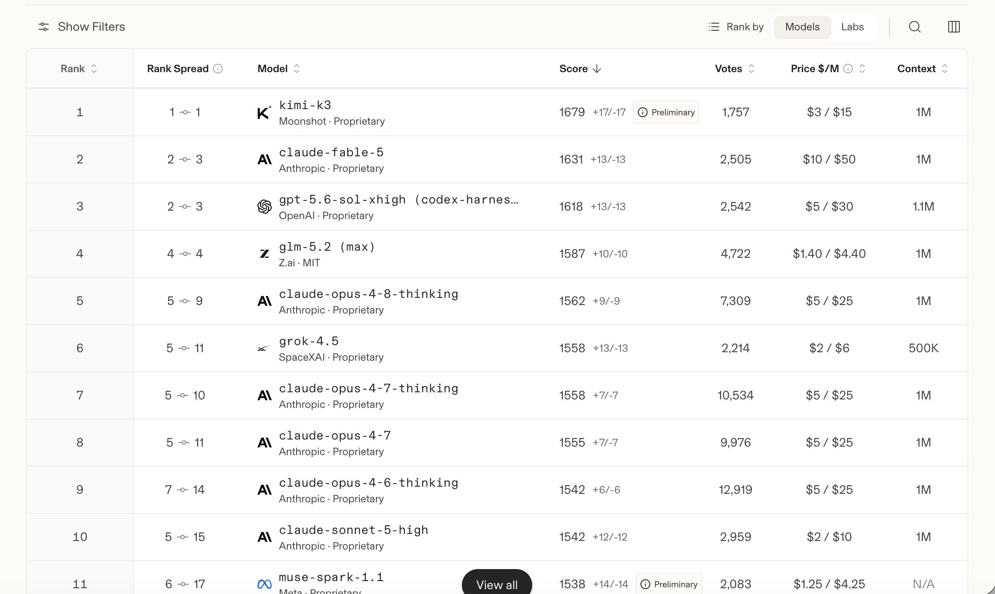Click the price $1.40 / $4.40
Viewport: 995px width, 594px height.
(829, 254)
